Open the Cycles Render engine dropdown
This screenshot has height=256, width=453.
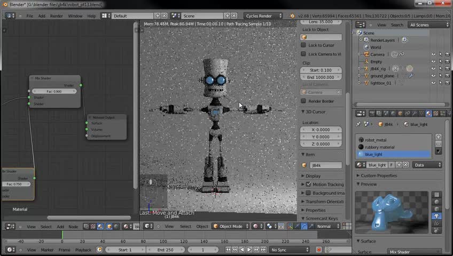[x=263, y=16]
